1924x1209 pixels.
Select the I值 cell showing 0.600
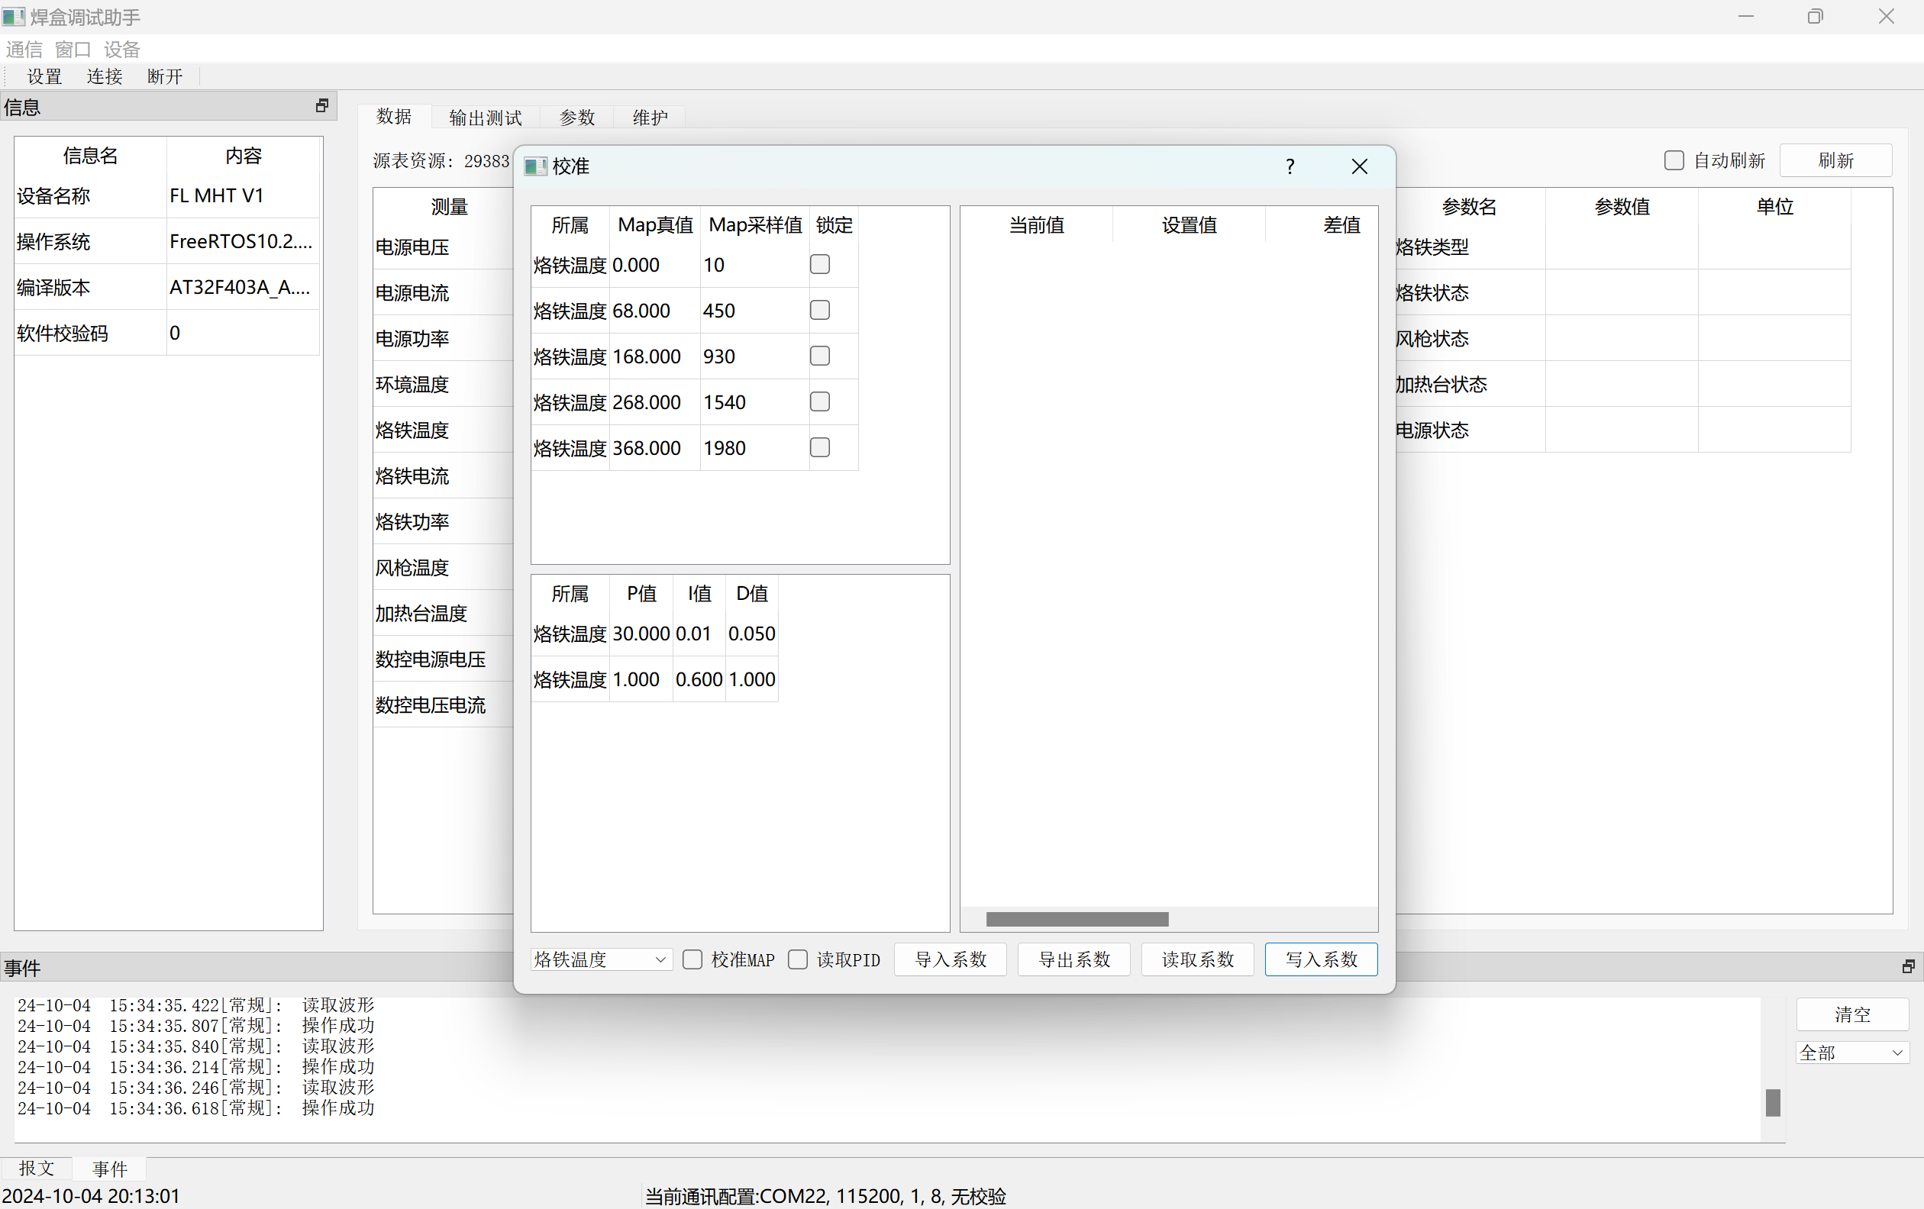point(699,679)
